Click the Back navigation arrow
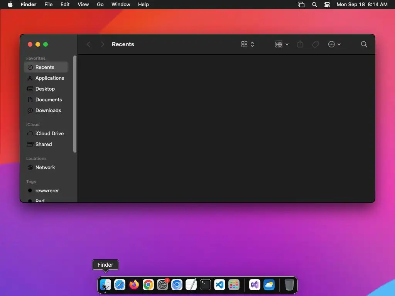 pos(89,45)
